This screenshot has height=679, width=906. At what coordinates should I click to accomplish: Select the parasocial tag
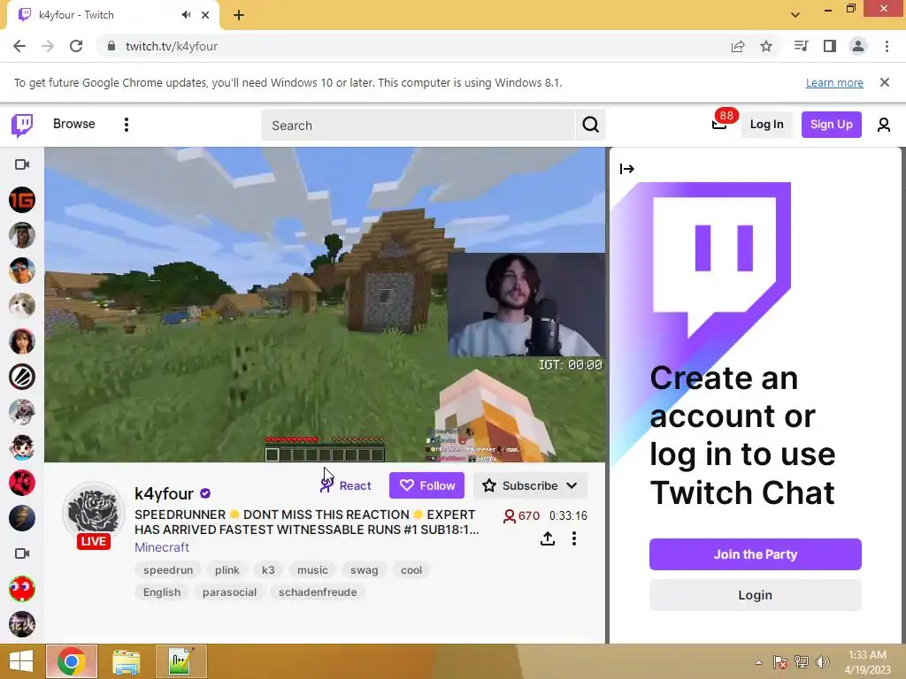[x=229, y=591]
